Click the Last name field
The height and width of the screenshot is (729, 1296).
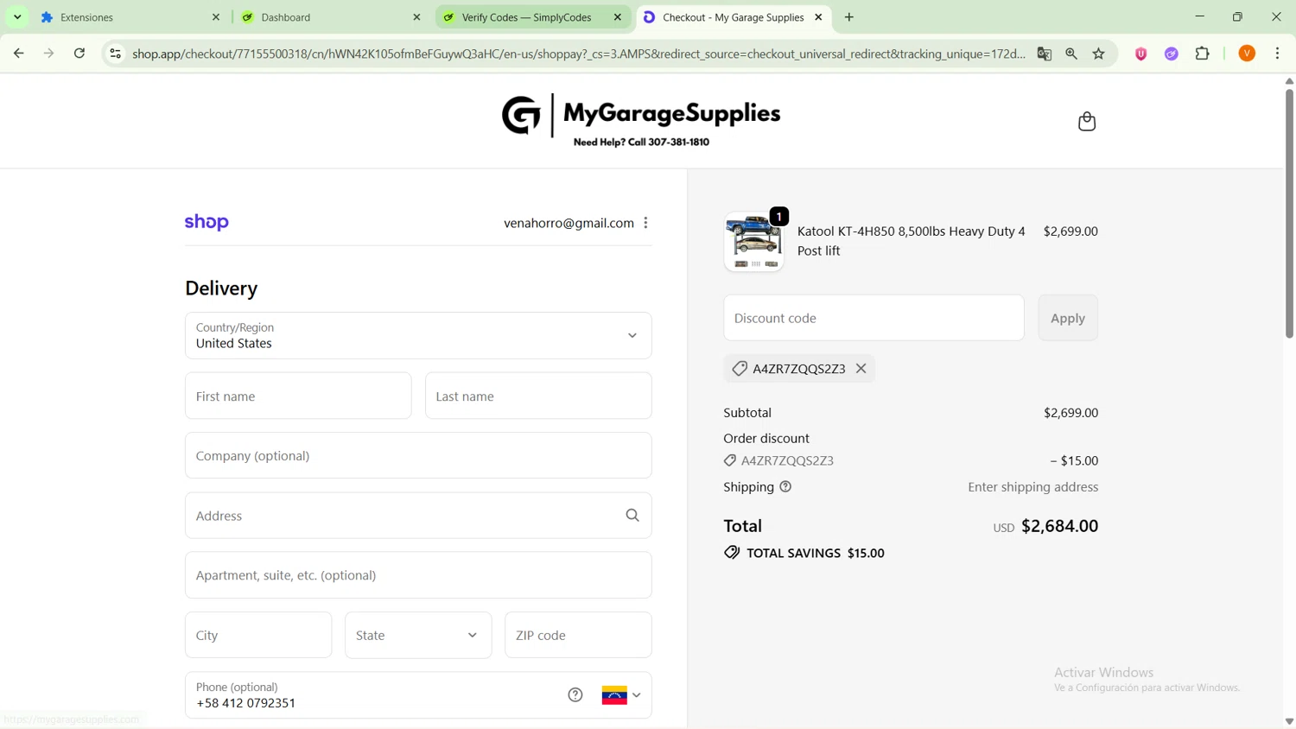click(538, 396)
